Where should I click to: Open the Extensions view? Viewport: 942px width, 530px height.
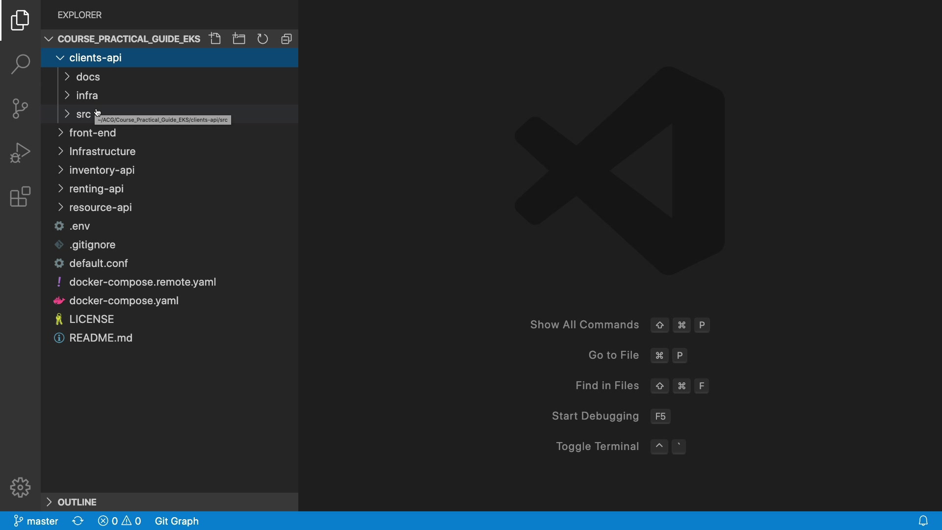click(x=20, y=197)
